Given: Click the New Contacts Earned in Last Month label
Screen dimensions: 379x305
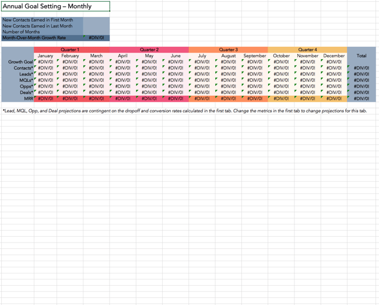Looking at the screenshot, I should coord(37,26).
